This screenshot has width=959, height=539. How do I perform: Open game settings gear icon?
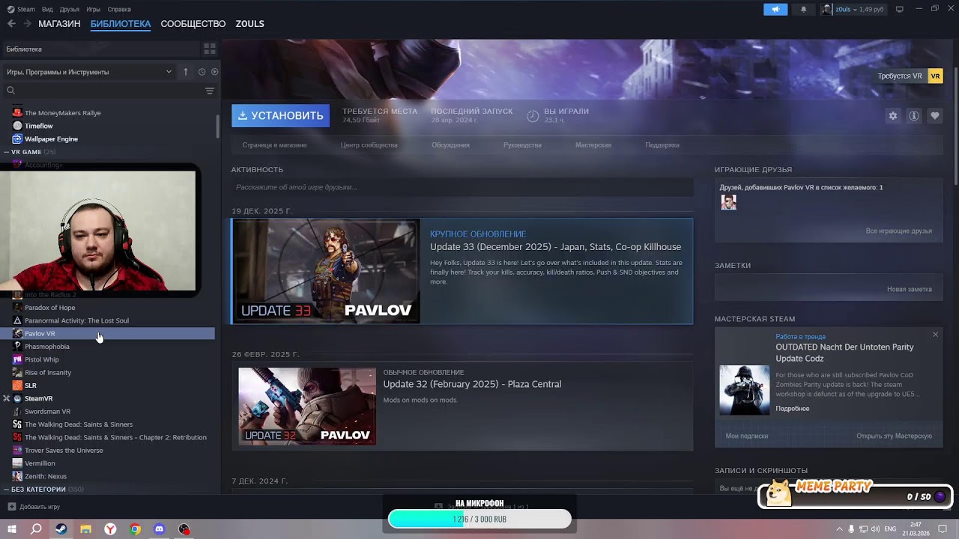point(892,116)
